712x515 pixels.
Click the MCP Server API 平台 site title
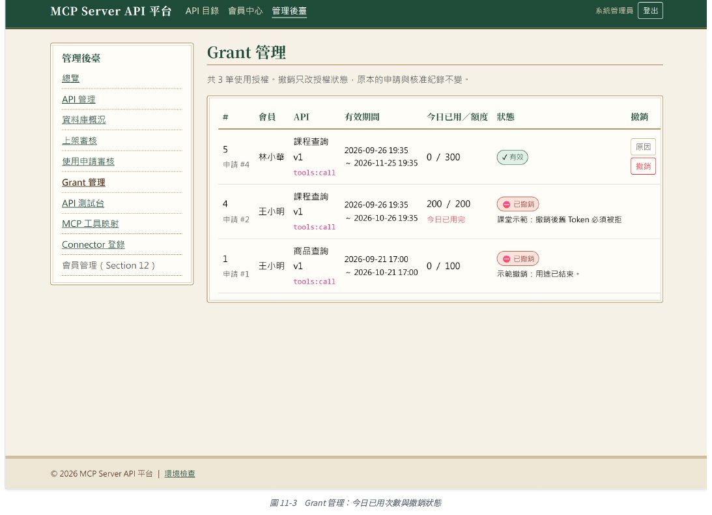coord(111,11)
